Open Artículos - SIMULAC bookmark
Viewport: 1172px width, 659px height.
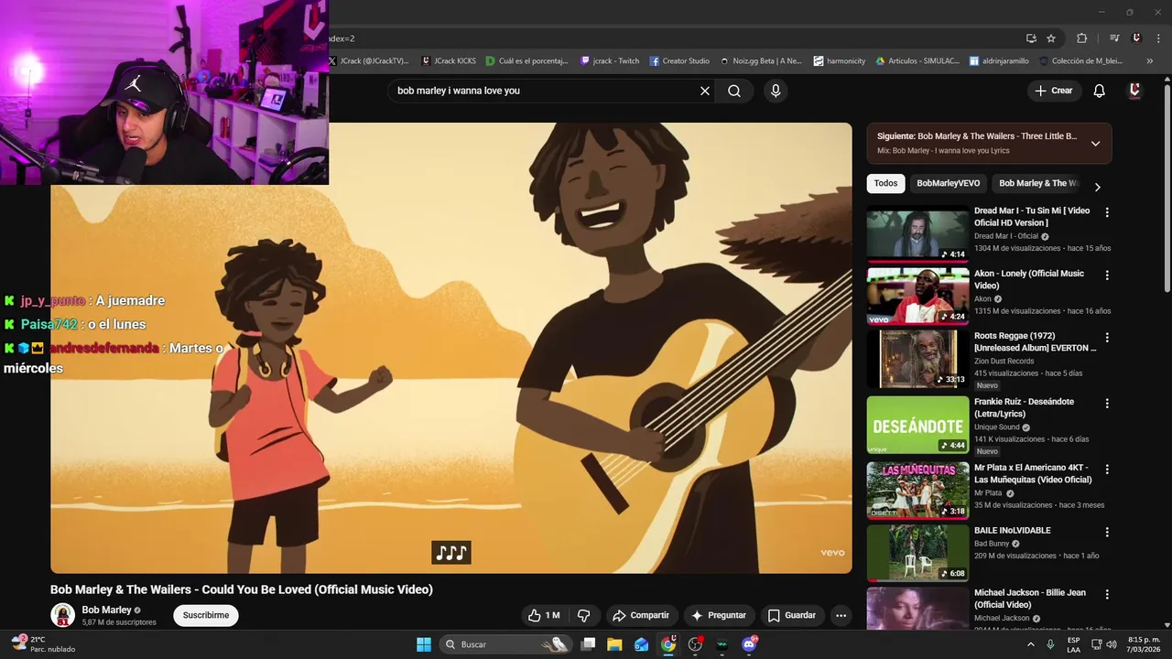point(917,61)
